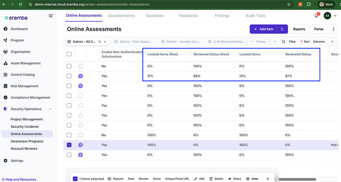The width and height of the screenshot is (341, 182).
Task: Toggle the select-all header checkbox
Action: coord(69,54)
